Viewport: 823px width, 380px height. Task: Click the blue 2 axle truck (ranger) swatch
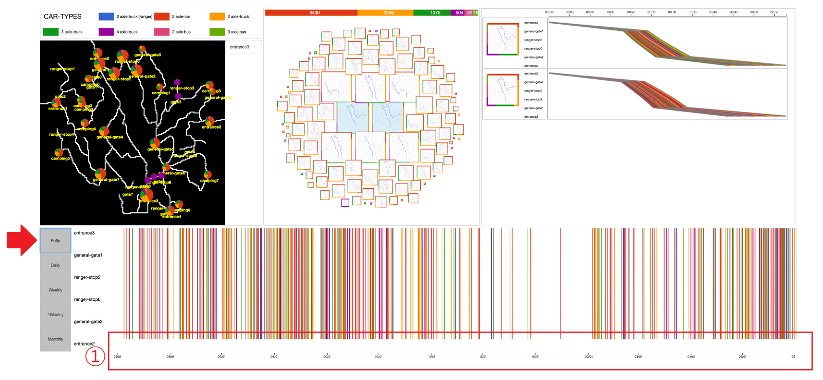click(106, 16)
